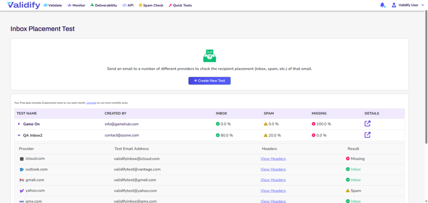Image resolution: width=428 pixels, height=203 pixels.
Task: Click the icloud.com provider icon
Action: click(x=22, y=159)
